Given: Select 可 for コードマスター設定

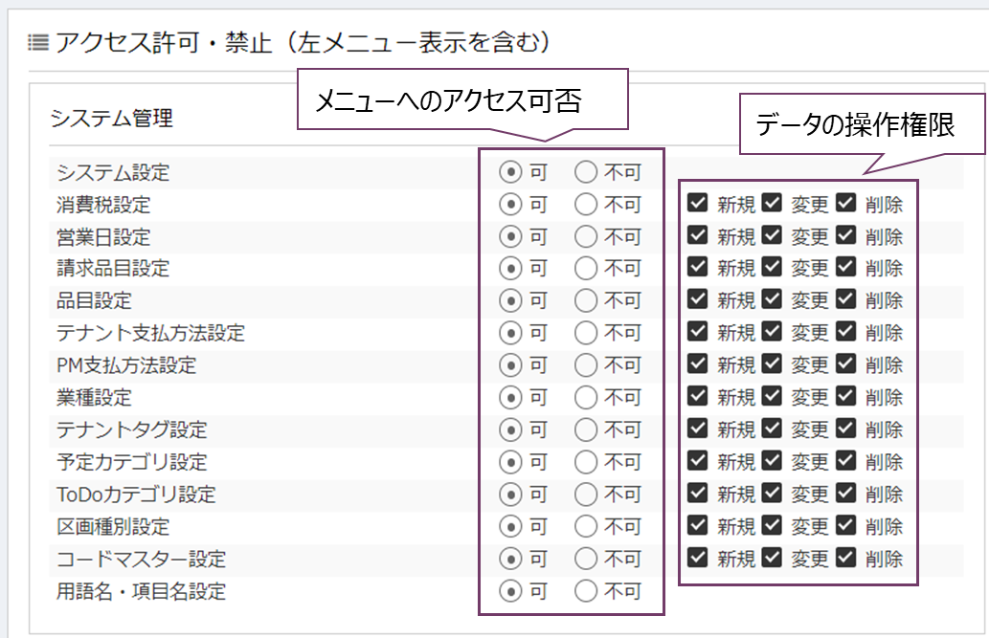Looking at the screenshot, I should click(511, 559).
